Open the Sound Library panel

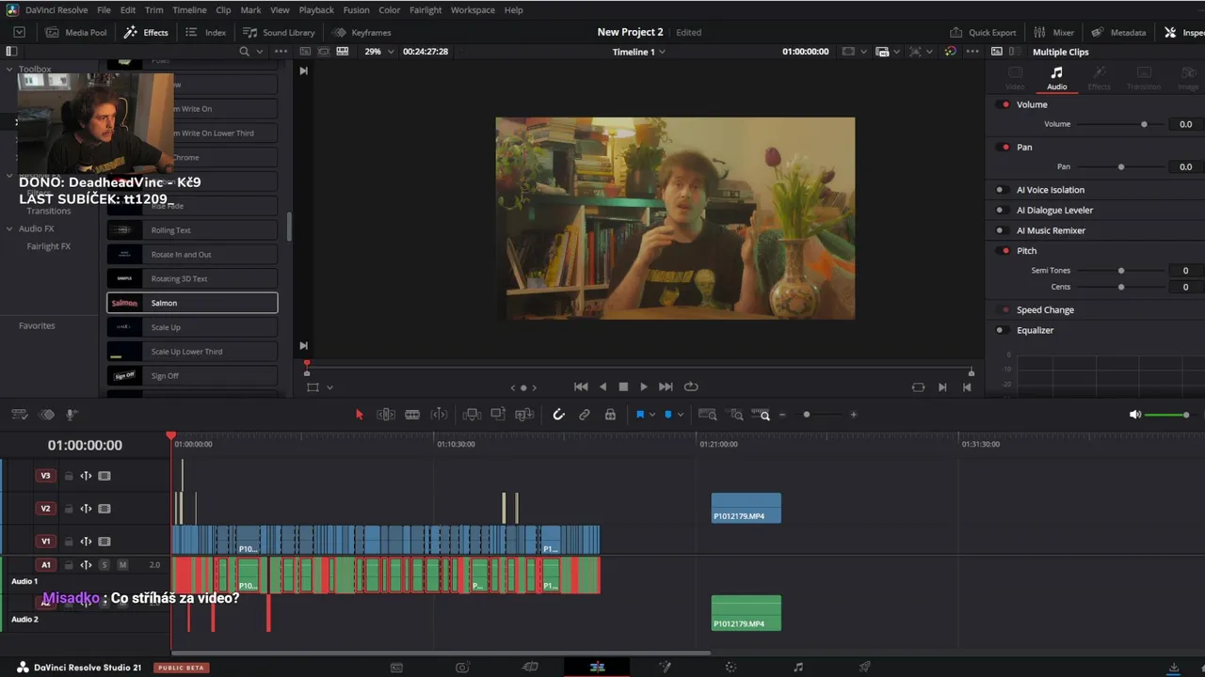pyautogui.click(x=279, y=32)
